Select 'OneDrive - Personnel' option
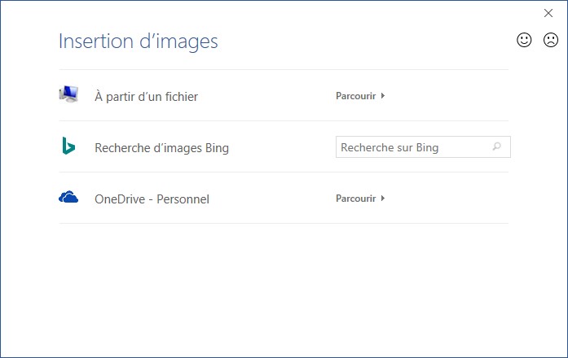 click(152, 199)
